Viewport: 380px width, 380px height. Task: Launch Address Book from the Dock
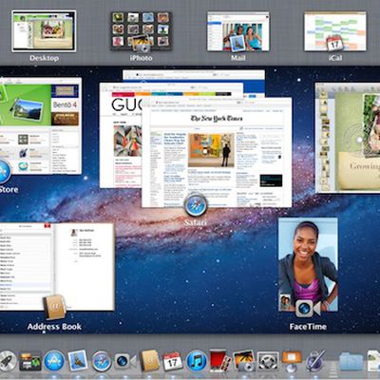pyautogui.click(x=150, y=360)
